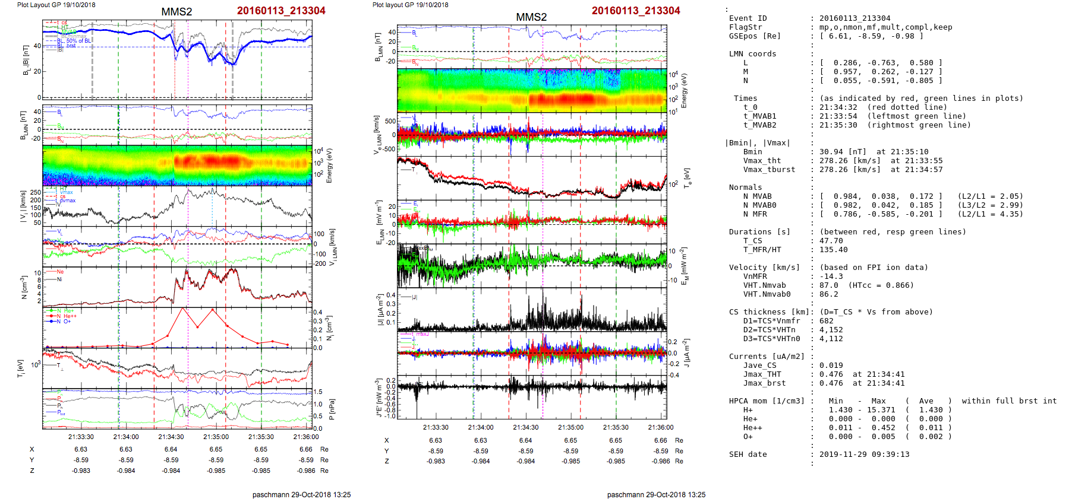Viewport: 1072px width, 499px height.
Task: Click the He++ maximum value "0.452"
Action: pos(883,428)
